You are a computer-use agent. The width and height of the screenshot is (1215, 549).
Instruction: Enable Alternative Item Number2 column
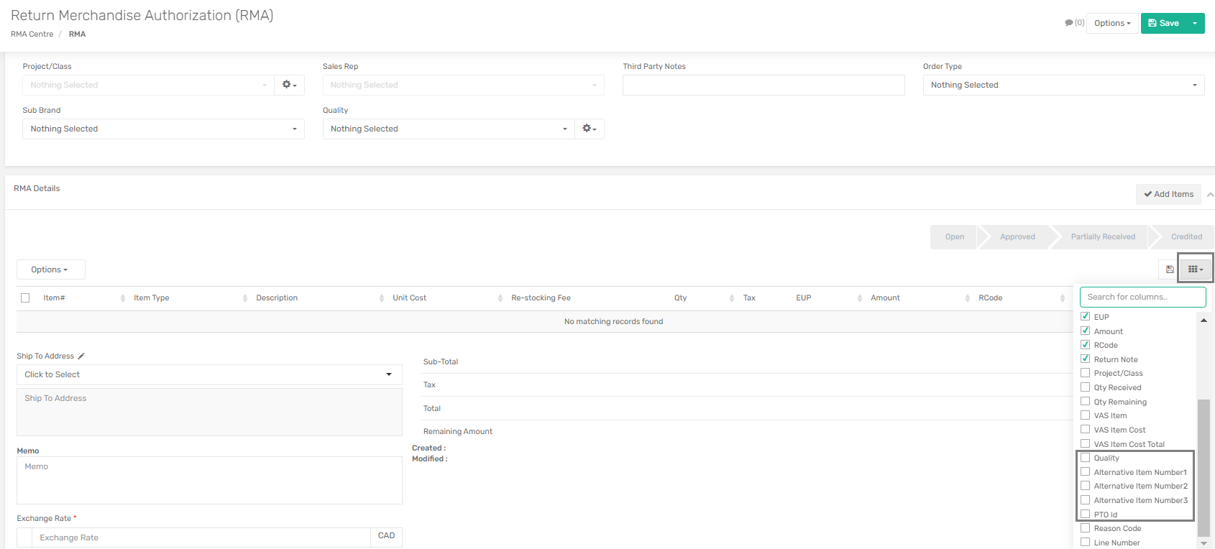1086,485
